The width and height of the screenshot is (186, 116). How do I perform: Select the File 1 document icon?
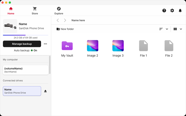[x=143, y=46]
